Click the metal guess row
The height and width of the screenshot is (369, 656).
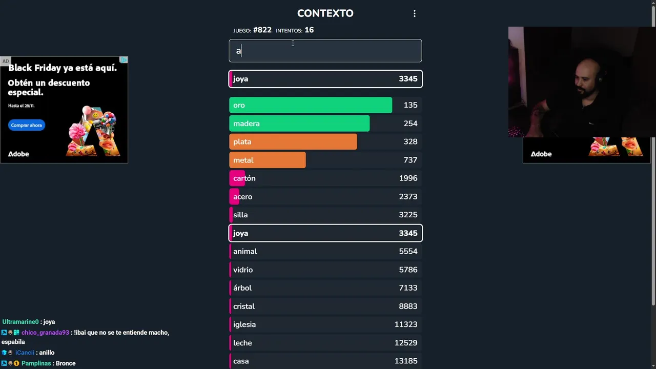pyautogui.click(x=325, y=160)
